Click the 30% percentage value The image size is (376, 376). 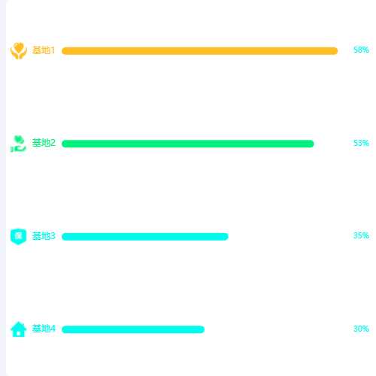click(361, 329)
